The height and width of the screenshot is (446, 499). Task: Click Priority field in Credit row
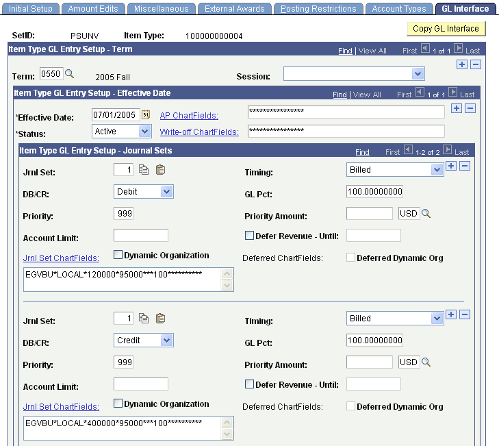(x=123, y=362)
